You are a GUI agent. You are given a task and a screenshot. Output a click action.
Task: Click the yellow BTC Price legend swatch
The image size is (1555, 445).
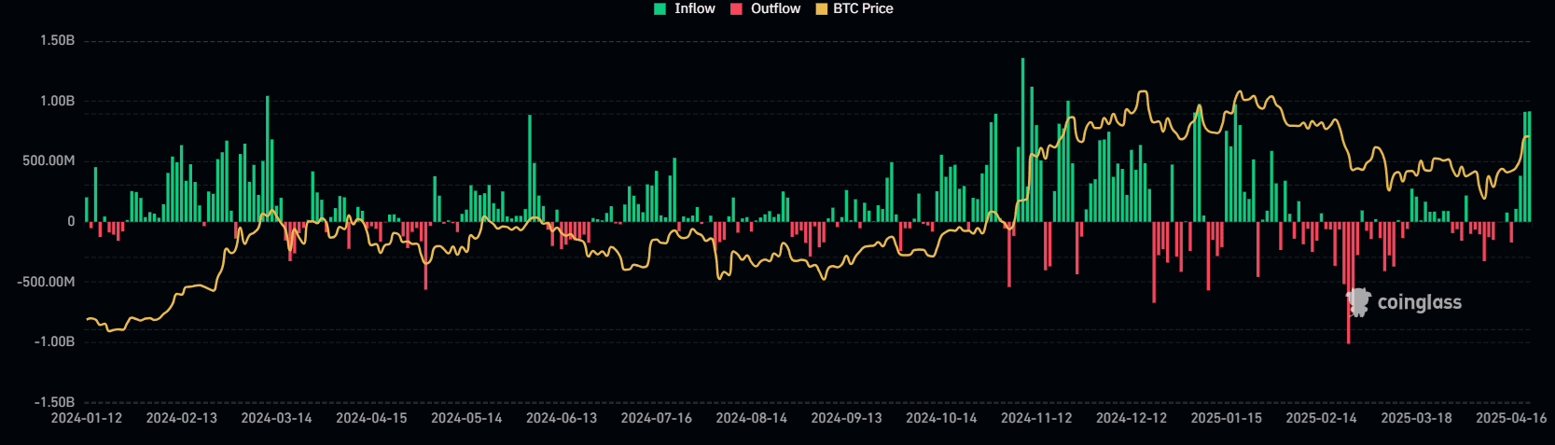point(822,8)
